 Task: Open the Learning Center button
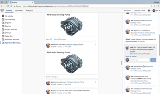[140, 10]
